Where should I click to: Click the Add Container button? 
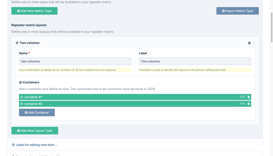(x=37, y=112)
